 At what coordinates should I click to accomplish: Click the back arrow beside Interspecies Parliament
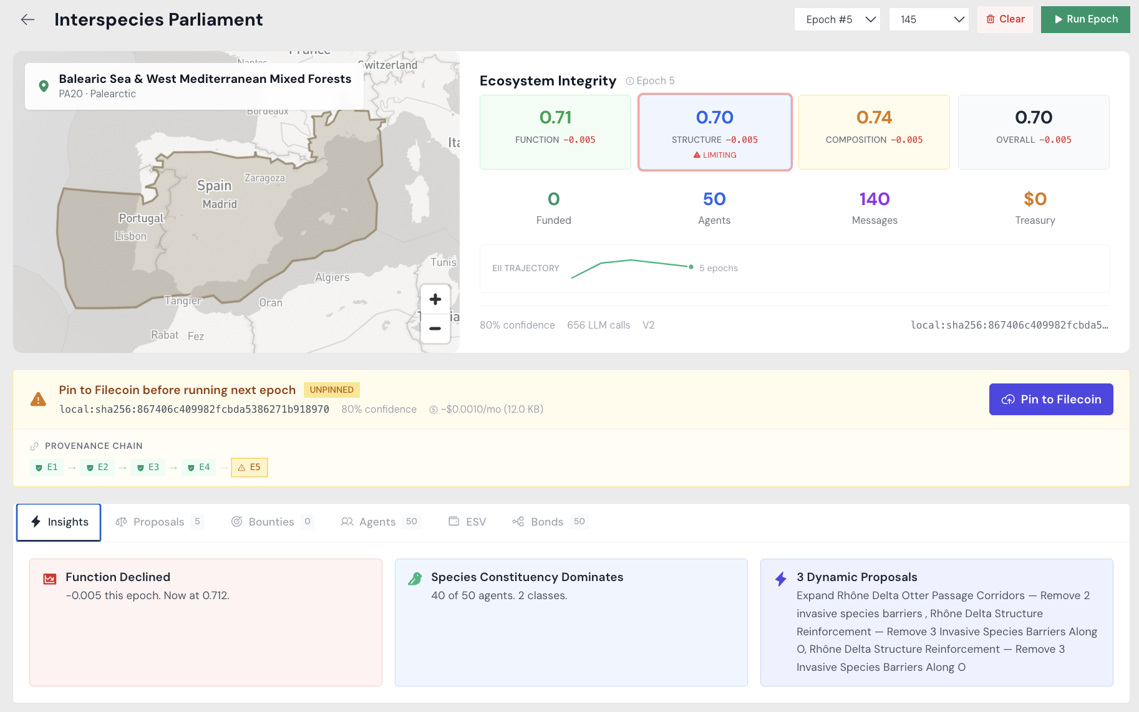27,19
